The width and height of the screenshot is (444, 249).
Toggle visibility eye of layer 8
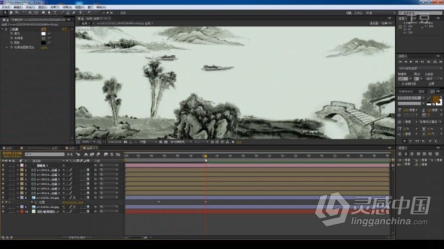3,198
